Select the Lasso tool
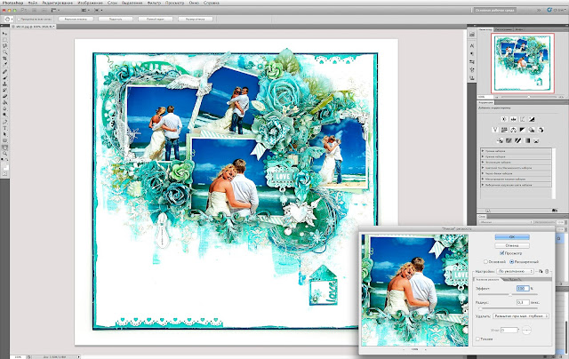Screen dimensions: 569x359 pos(4,46)
